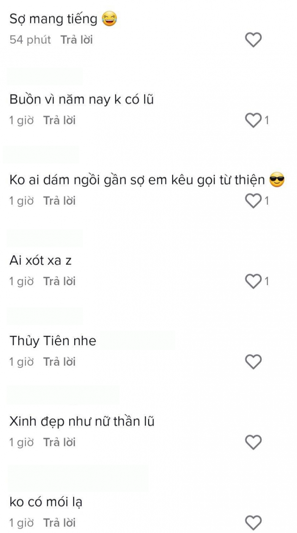The width and height of the screenshot is (297, 533).
Task: Tap heart beside 'Xinh đẹp như nữ thần lũ'
Action: [253, 442]
